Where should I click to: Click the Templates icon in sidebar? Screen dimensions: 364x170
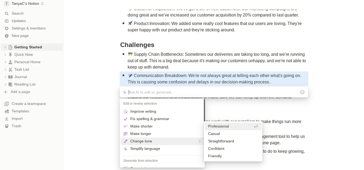[7, 111]
